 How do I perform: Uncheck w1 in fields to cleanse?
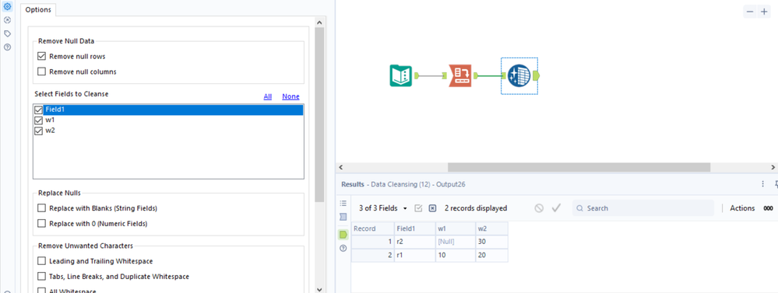[x=39, y=120]
